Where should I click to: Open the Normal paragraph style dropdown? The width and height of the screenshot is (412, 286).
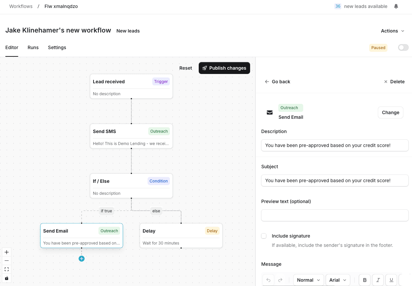click(x=308, y=280)
